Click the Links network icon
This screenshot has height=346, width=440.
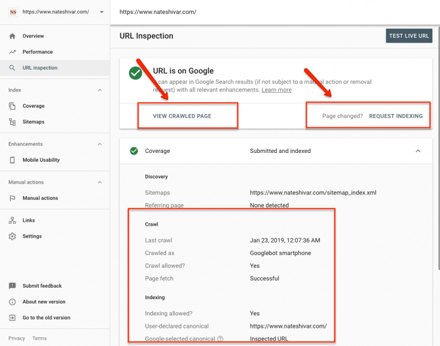tap(13, 220)
